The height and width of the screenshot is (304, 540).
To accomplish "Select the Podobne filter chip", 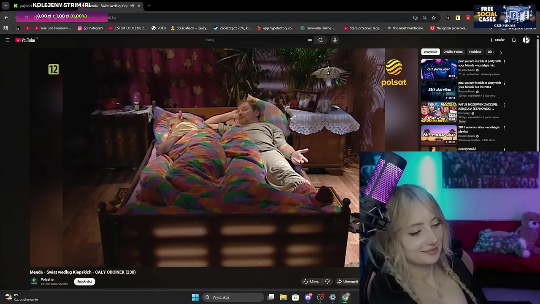I will click(475, 52).
